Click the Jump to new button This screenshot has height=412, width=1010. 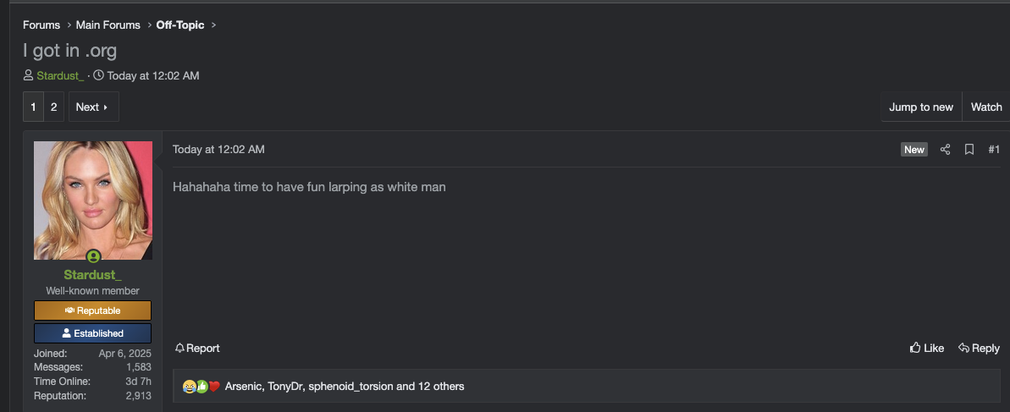click(x=921, y=107)
